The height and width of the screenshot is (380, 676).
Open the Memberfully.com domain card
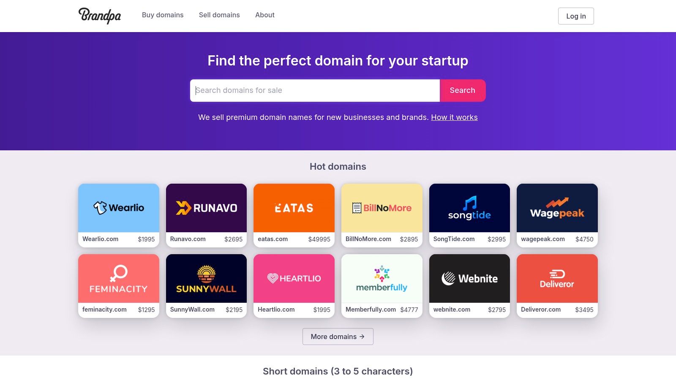[382, 286]
